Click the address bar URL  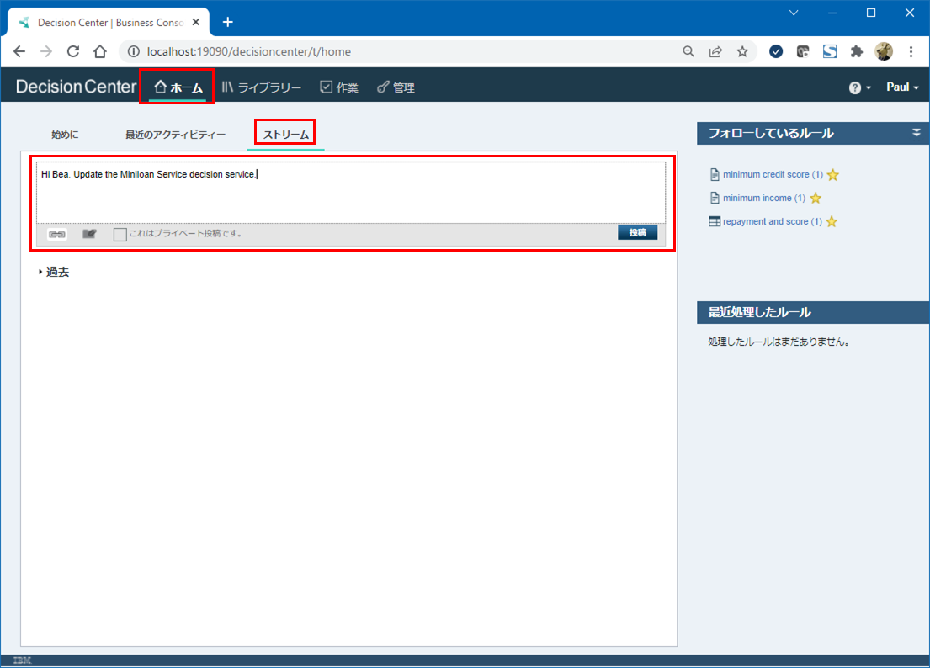coord(249,51)
